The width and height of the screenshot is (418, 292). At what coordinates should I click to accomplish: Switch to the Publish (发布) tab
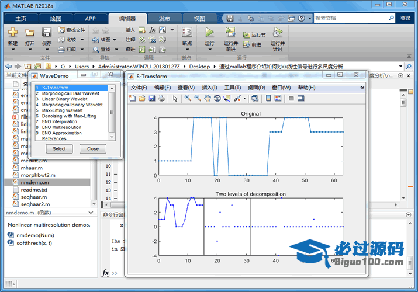pyautogui.click(x=164, y=18)
